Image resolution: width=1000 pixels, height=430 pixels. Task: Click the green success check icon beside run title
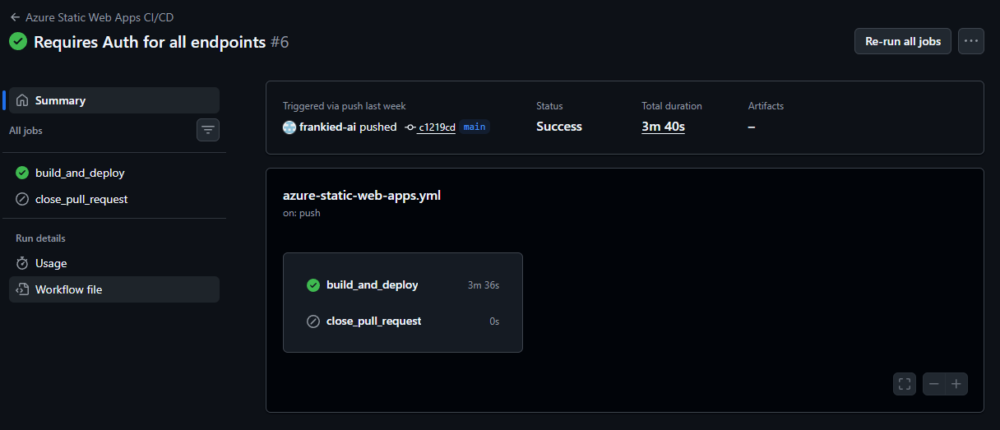point(18,42)
